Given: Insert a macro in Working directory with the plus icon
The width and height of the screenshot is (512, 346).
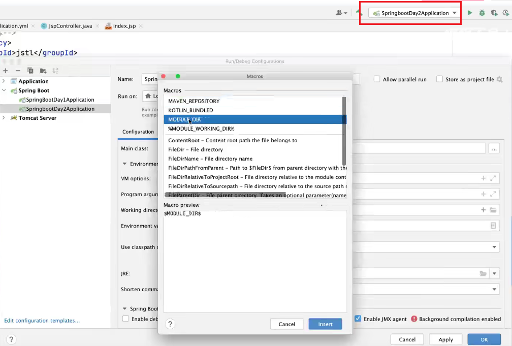Looking at the screenshot, I should coord(483,210).
